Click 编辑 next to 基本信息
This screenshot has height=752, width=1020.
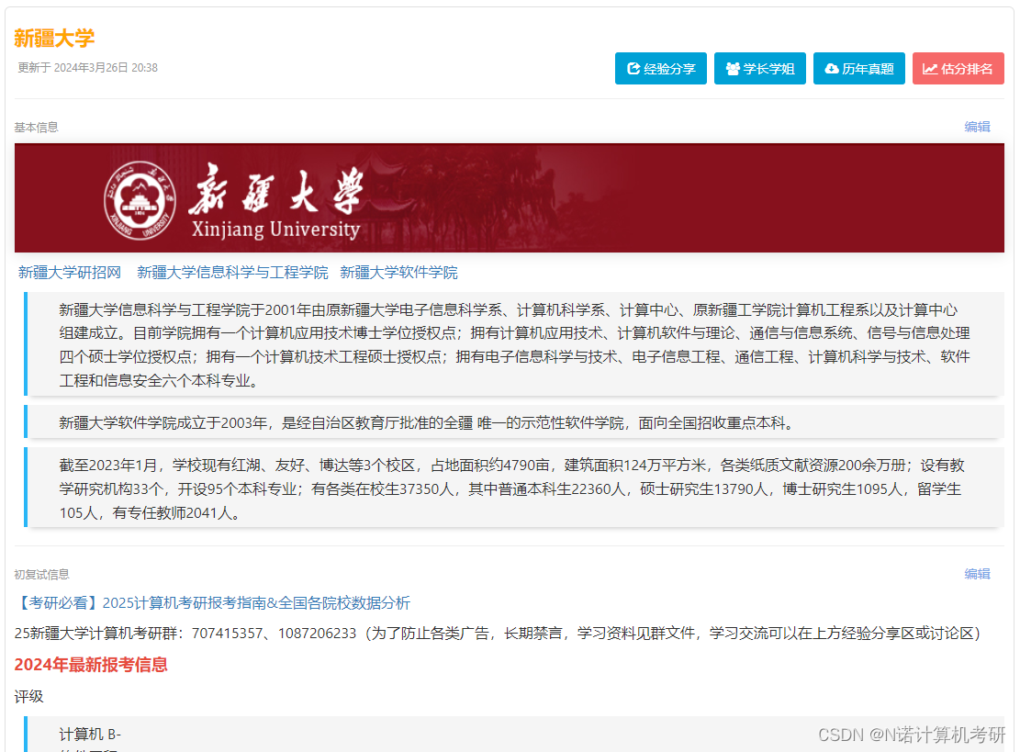pos(977,127)
